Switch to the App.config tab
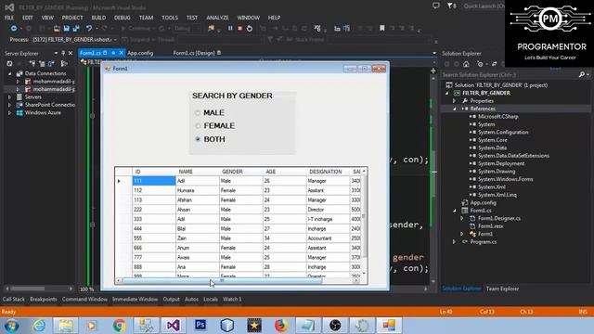Image resolution: width=594 pixels, height=334 pixels. pyautogui.click(x=140, y=54)
